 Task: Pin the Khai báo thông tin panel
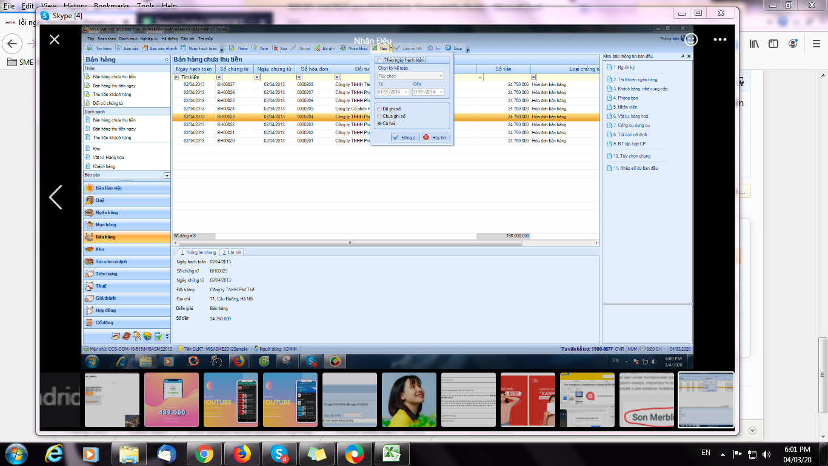pyautogui.click(x=683, y=56)
